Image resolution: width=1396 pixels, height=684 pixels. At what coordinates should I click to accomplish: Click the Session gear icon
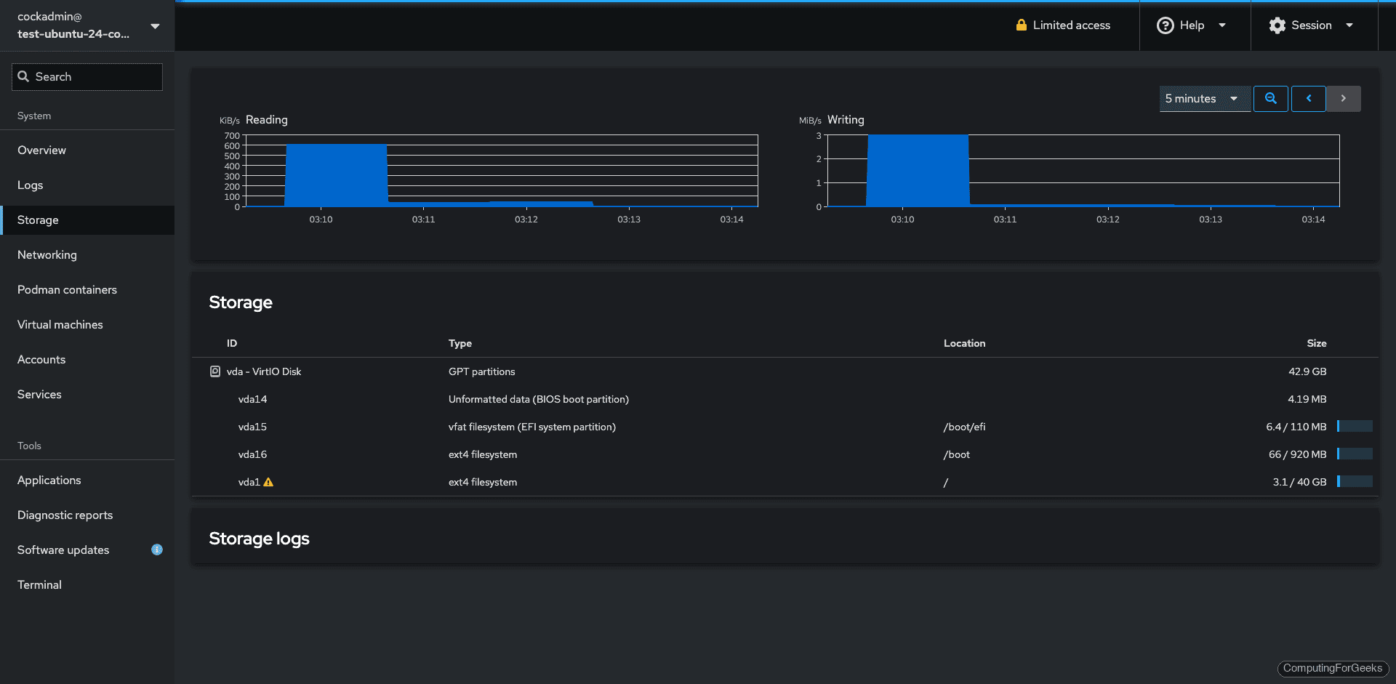point(1277,25)
